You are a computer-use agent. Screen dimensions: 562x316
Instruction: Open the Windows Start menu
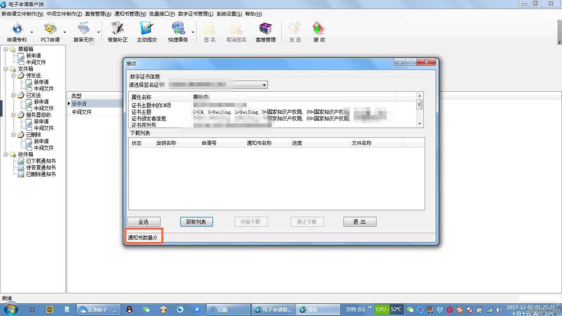[10, 309]
